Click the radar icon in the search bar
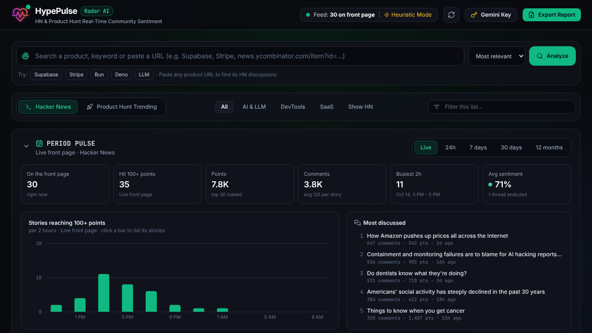This screenshot has width=592, height=333. point(25,56)
